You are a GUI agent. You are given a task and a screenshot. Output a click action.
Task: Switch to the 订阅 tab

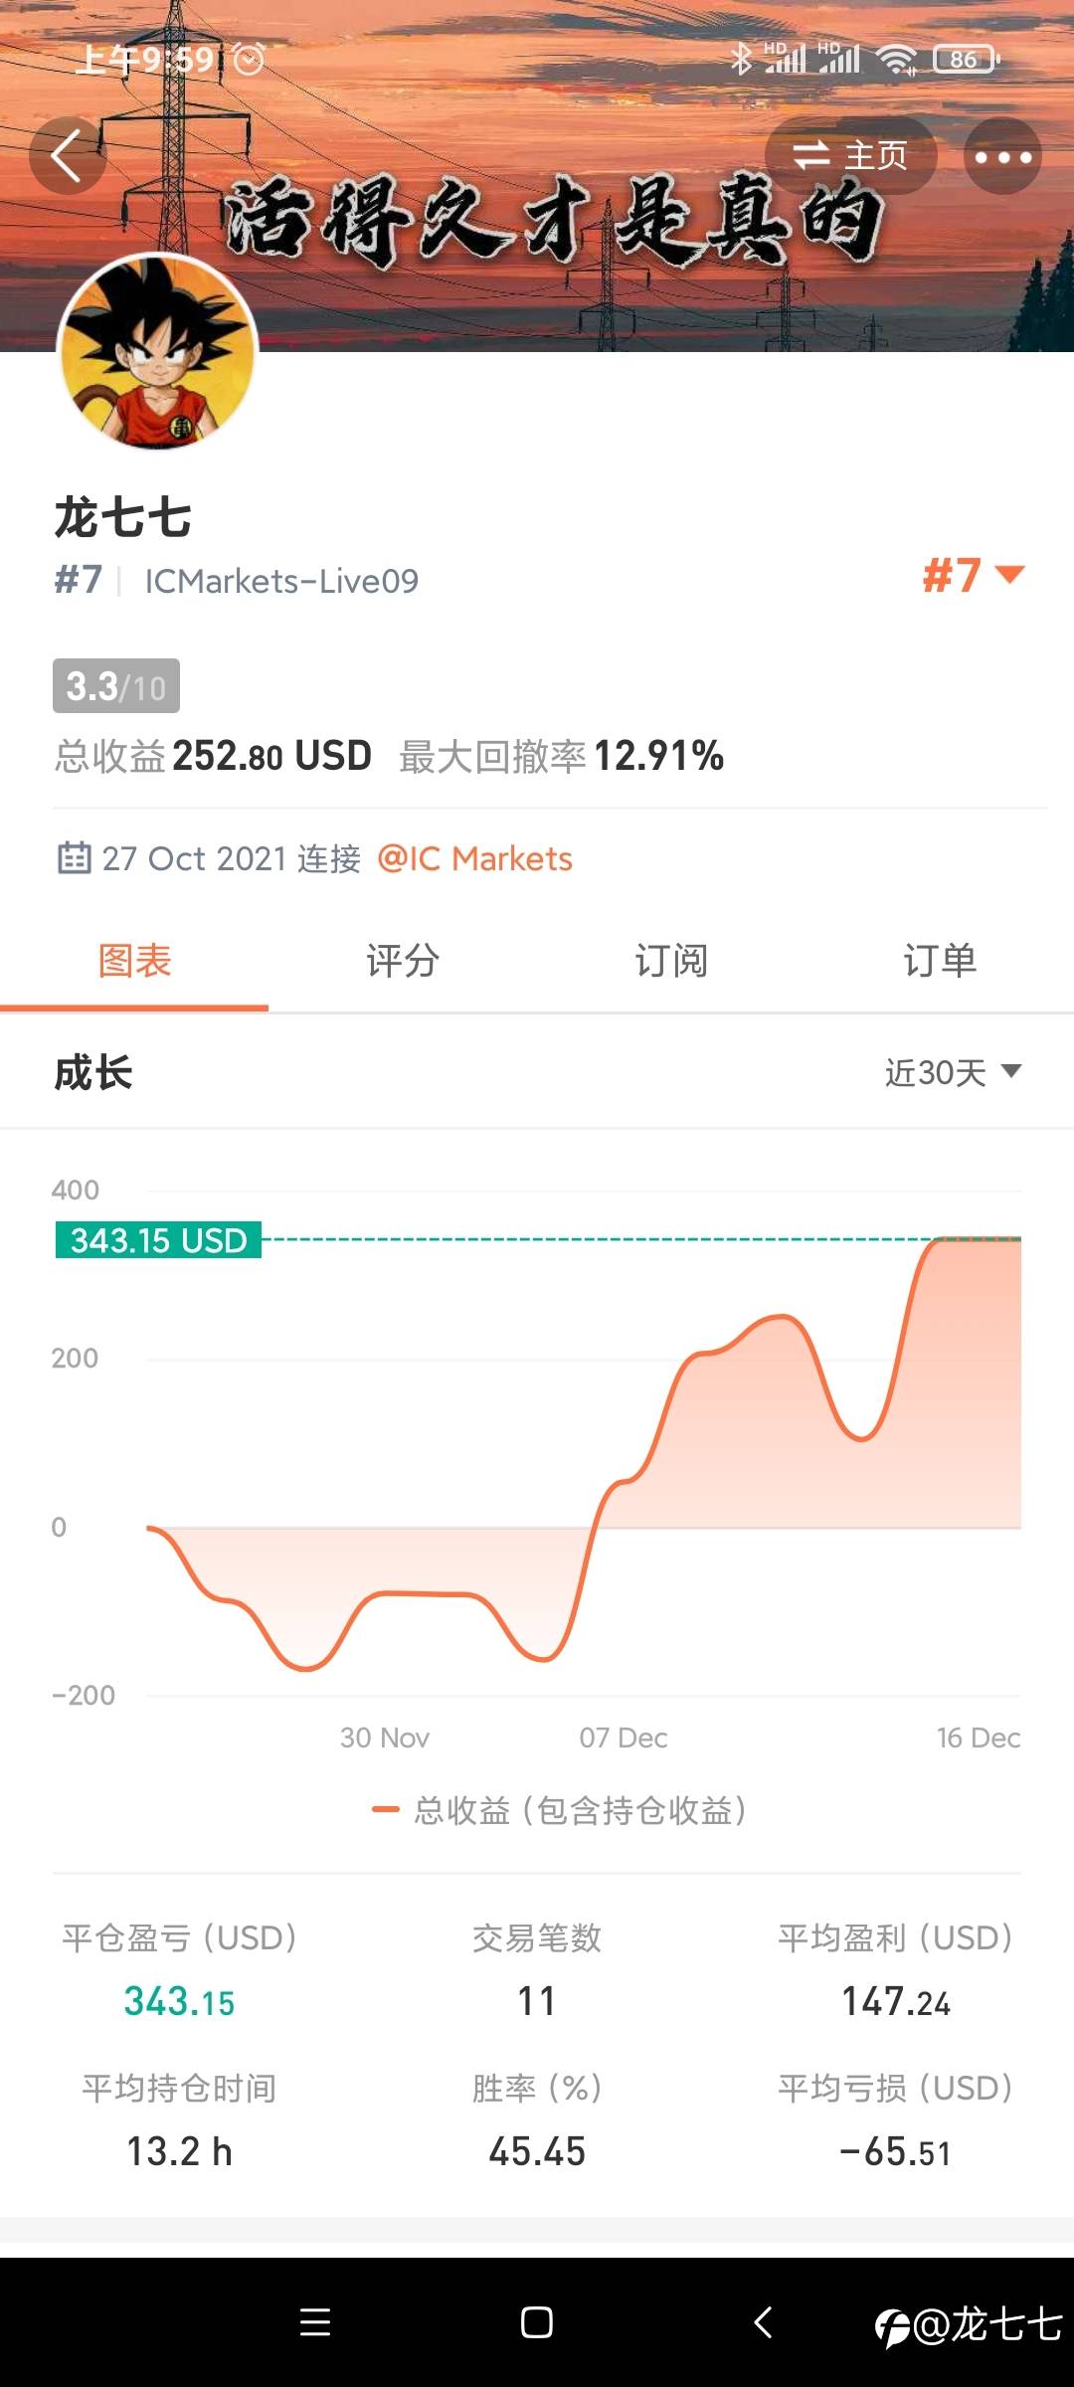(671, 961)
